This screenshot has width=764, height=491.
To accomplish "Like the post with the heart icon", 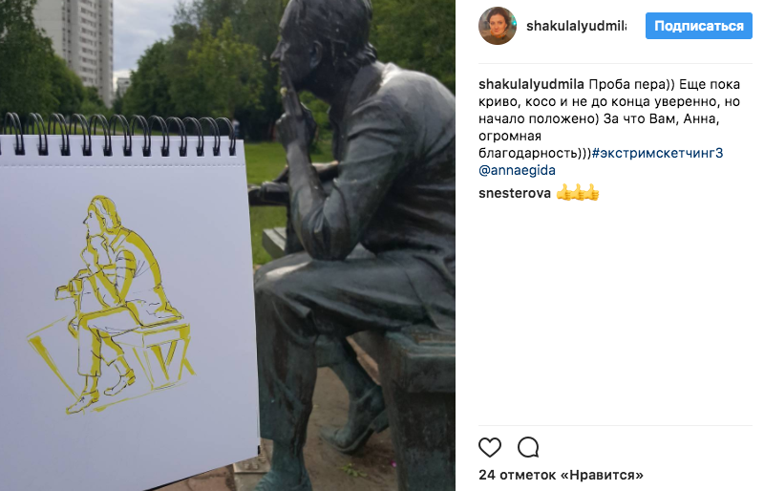I will click(490, 447).
